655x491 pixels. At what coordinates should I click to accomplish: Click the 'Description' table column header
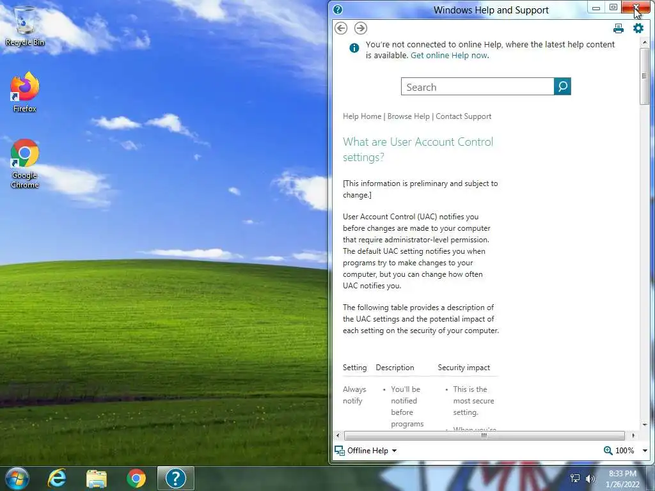(x=395, y=368)
